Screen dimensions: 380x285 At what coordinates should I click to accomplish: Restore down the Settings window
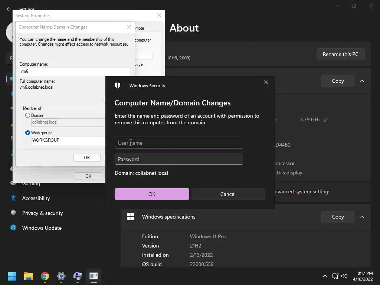354,6
